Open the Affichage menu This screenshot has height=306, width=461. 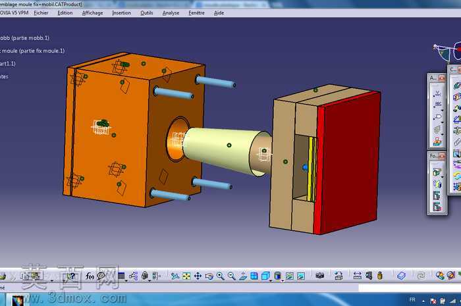coord(92,13)
